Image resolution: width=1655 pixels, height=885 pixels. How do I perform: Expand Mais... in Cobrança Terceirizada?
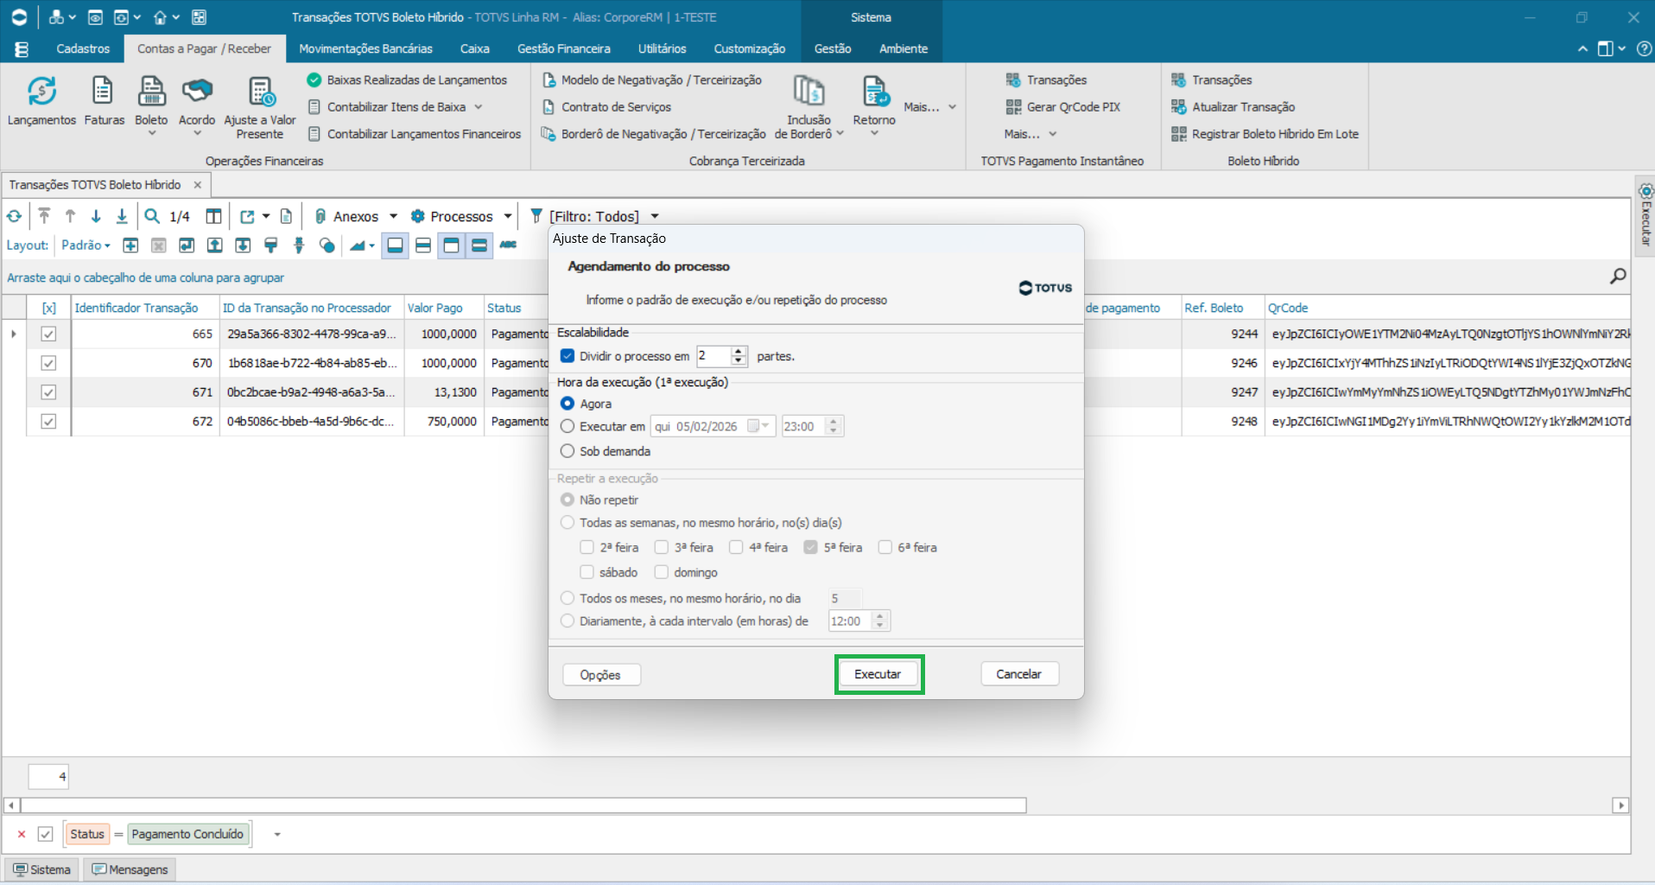pyautogui.click(x=930, y=107)
